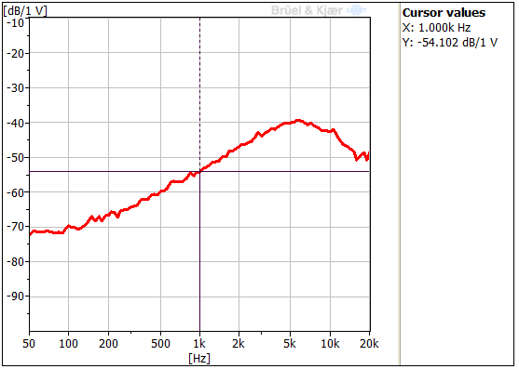Click the 100 frequency axis label
Screen dimensions: 519x369
coord(69,344)
